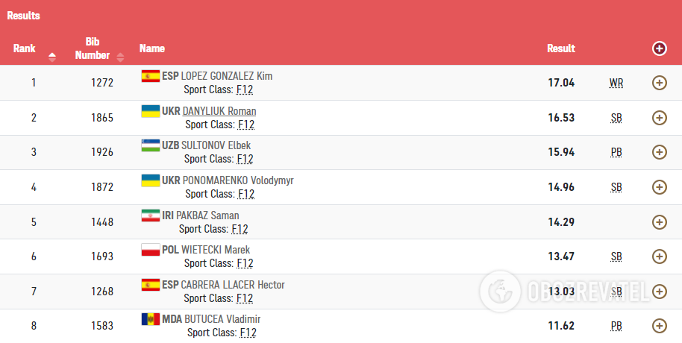Click the Uzbekistan flag beside Sultonov

click(x=150, y=145)
